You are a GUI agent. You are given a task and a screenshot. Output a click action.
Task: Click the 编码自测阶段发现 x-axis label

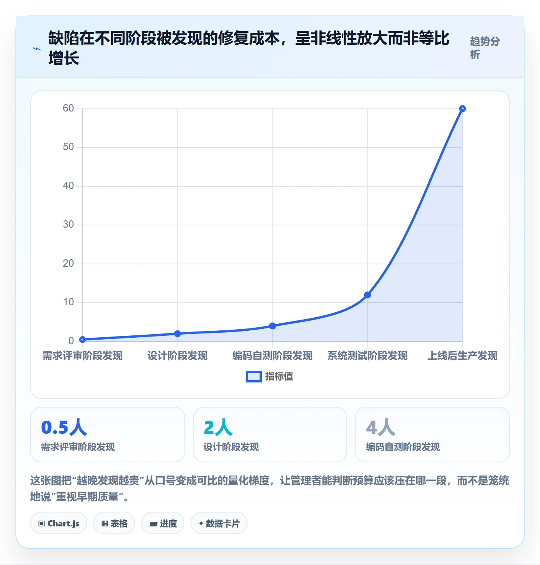(273, 356)
